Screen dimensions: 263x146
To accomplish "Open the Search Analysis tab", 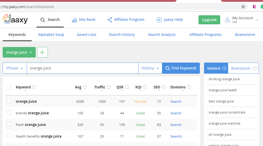I will coord(162,35).
